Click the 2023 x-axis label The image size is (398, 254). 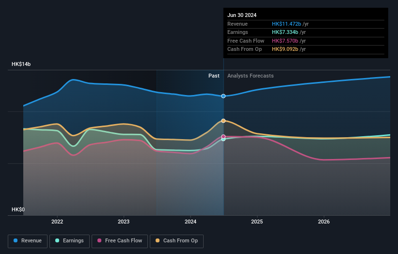(124, 222)
